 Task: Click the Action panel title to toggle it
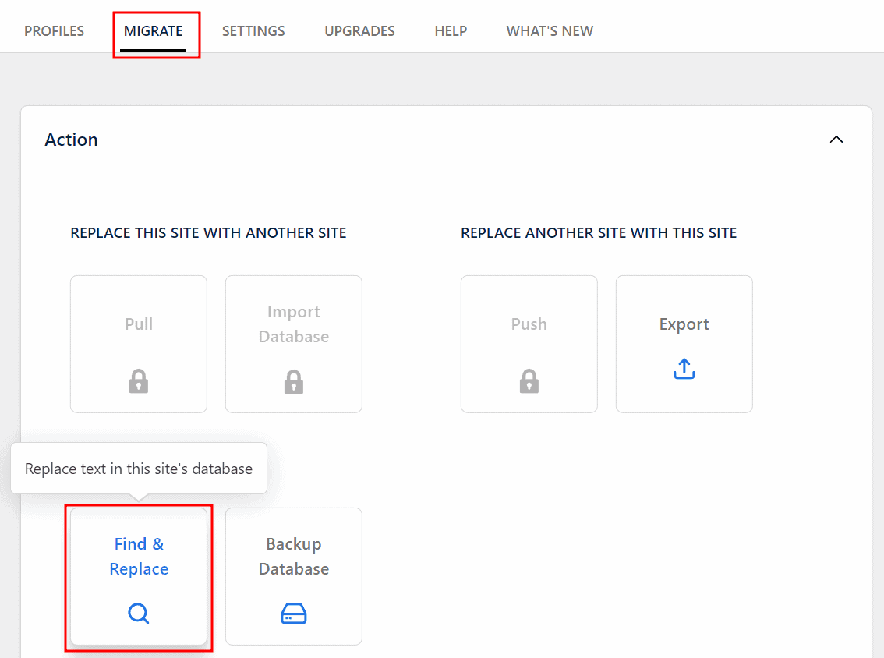coord(71,139)
